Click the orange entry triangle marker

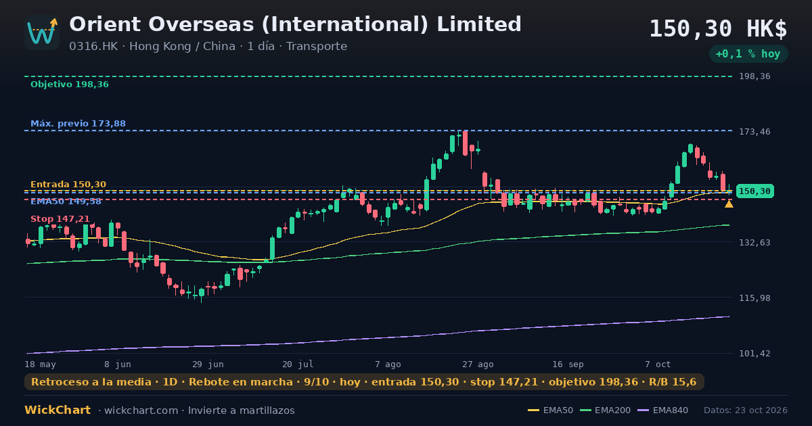click(x=729, y=204)
